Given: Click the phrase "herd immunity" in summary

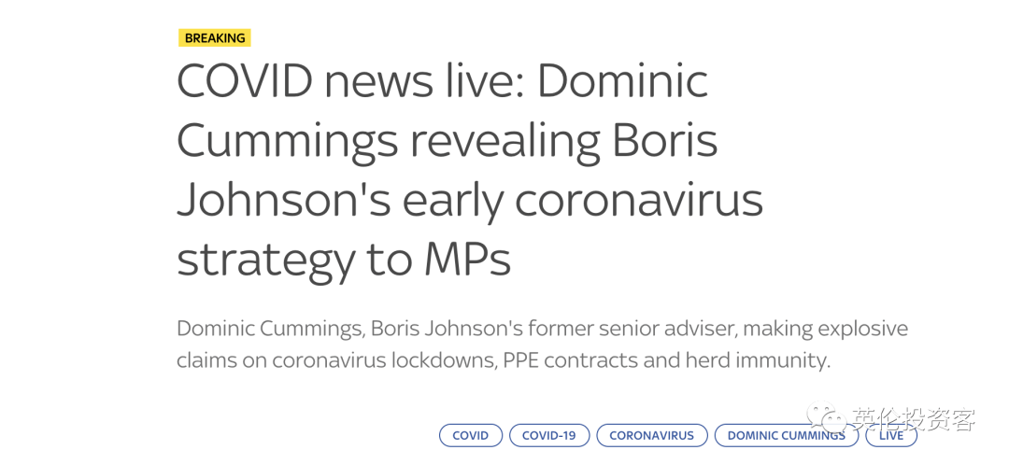Looking at the screenshot, I should (x=755, y=360).
